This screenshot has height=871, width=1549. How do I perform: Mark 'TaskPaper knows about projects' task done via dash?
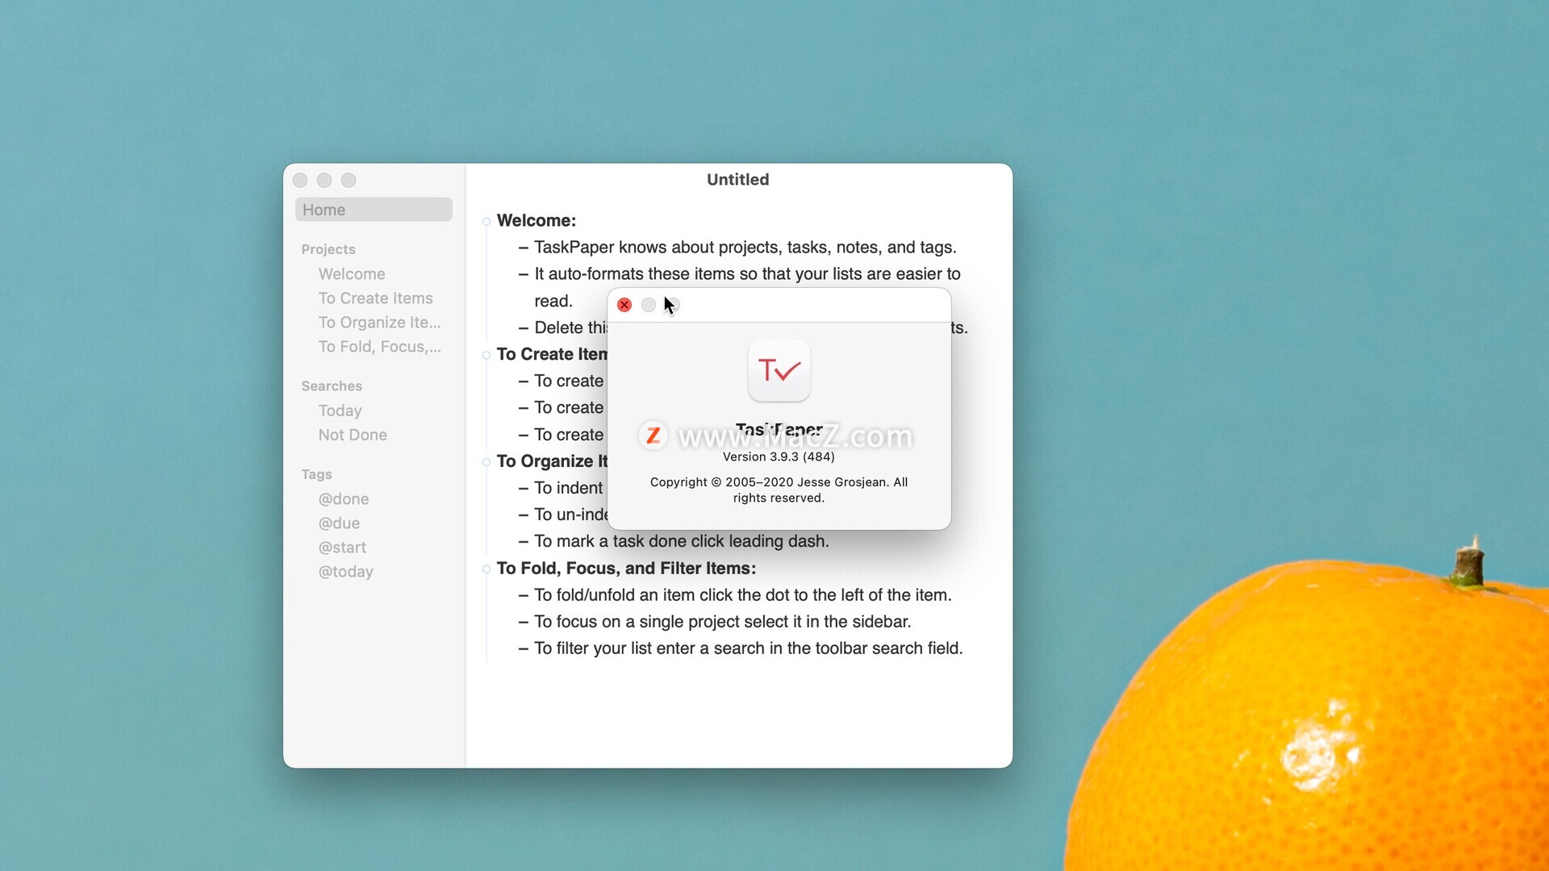coord(524,248)
